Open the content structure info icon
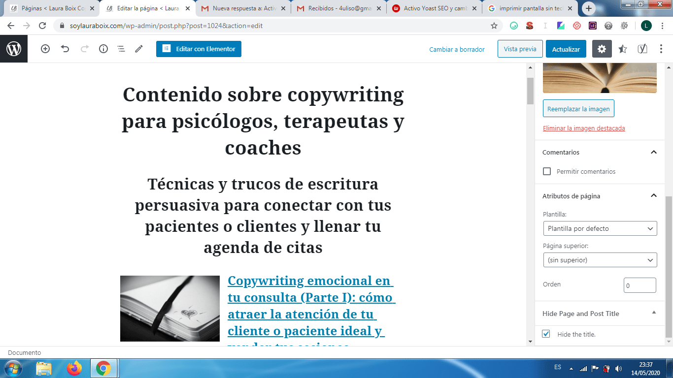 103,49
